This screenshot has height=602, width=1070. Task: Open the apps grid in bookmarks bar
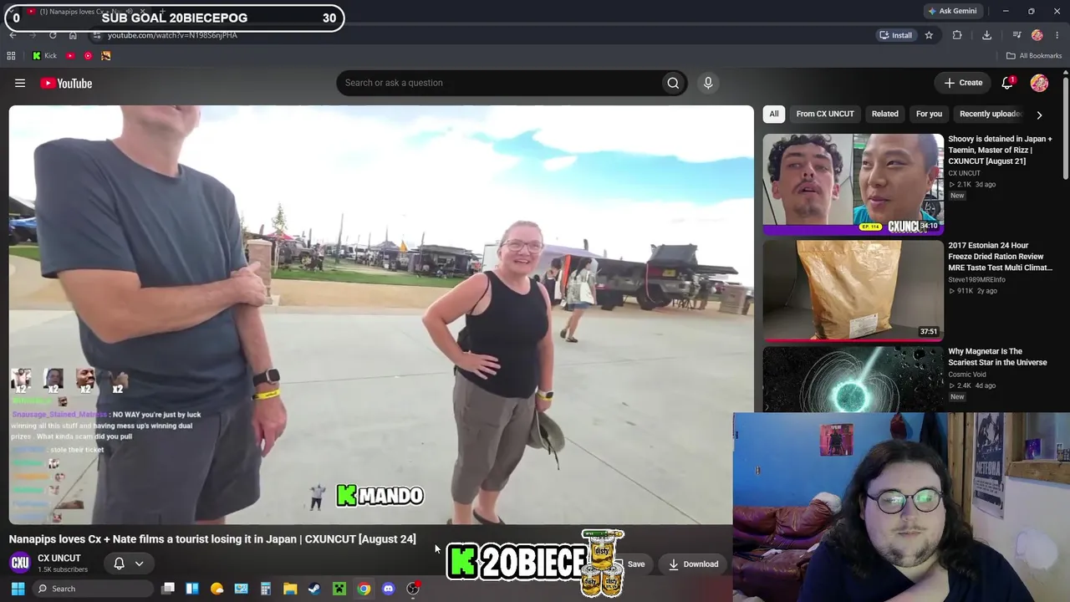[x=11, y=56]
